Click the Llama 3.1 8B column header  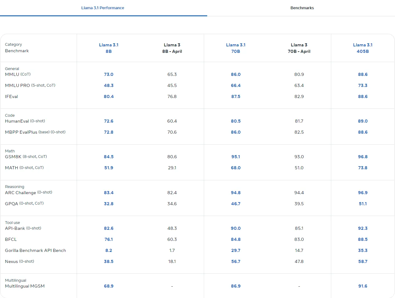(109, 48)
